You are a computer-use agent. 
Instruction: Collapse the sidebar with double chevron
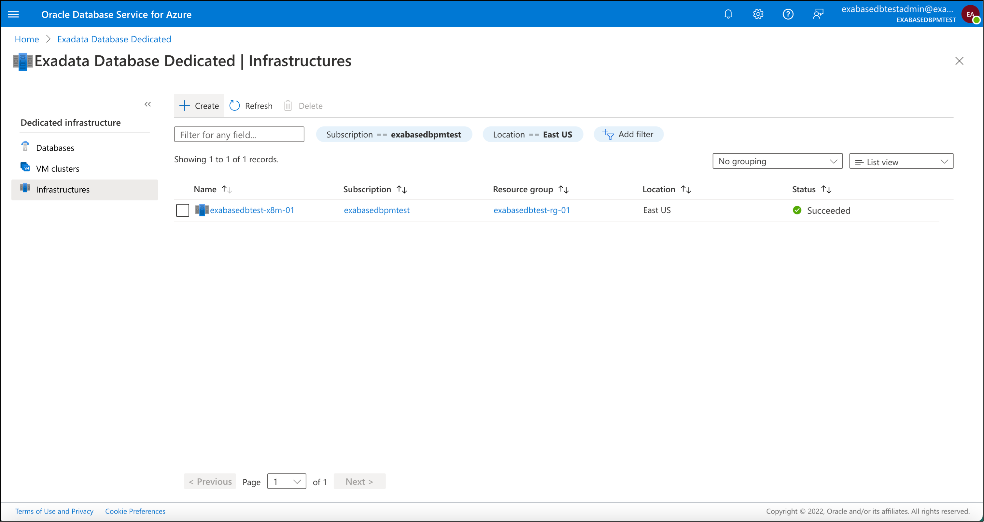148,104
